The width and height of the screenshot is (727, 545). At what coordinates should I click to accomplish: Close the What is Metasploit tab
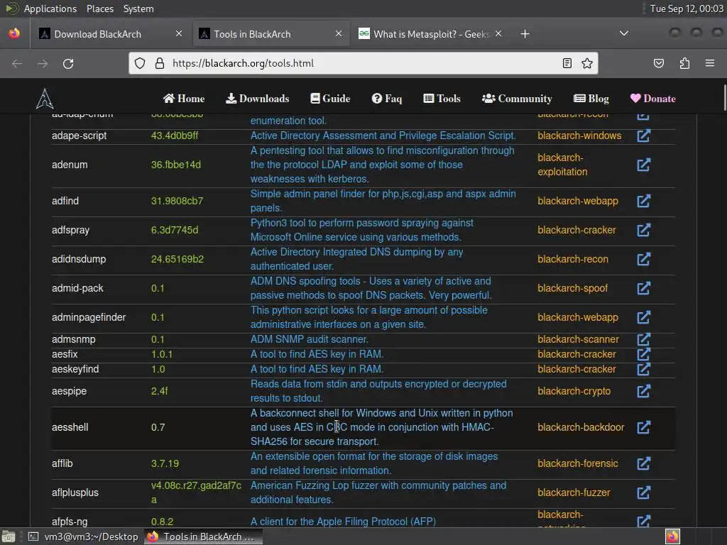coord(498,33)
